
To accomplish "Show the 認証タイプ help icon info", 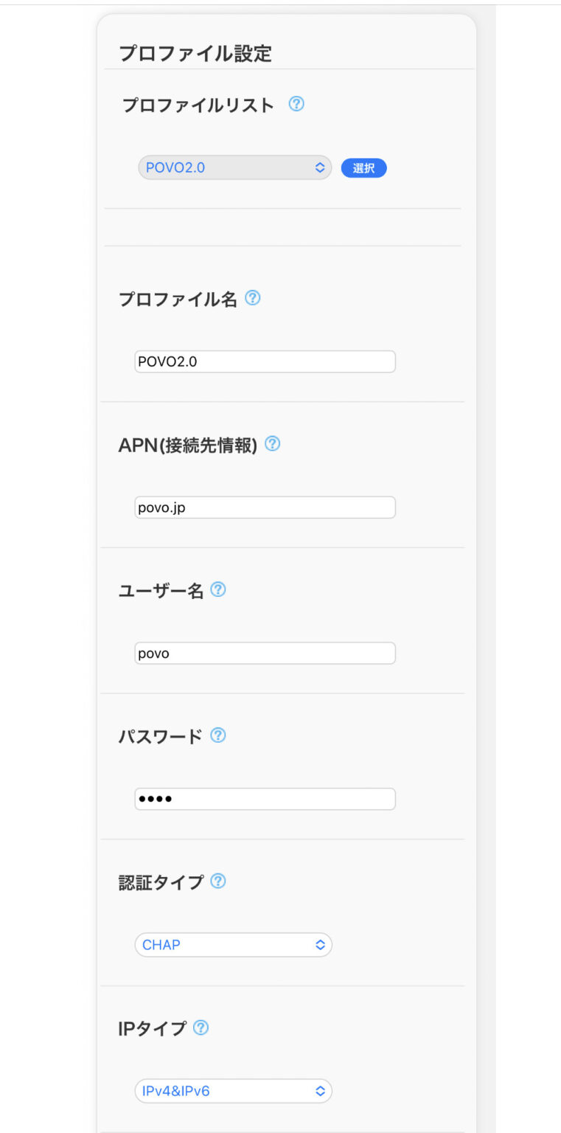I will tap(218, 881).
